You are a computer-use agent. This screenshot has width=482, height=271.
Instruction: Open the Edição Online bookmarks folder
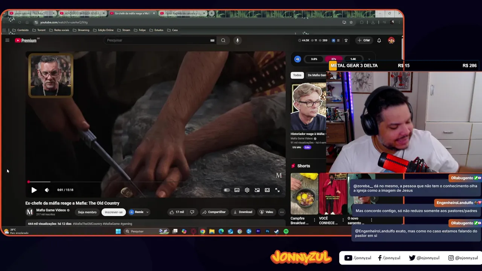(103, 30)
